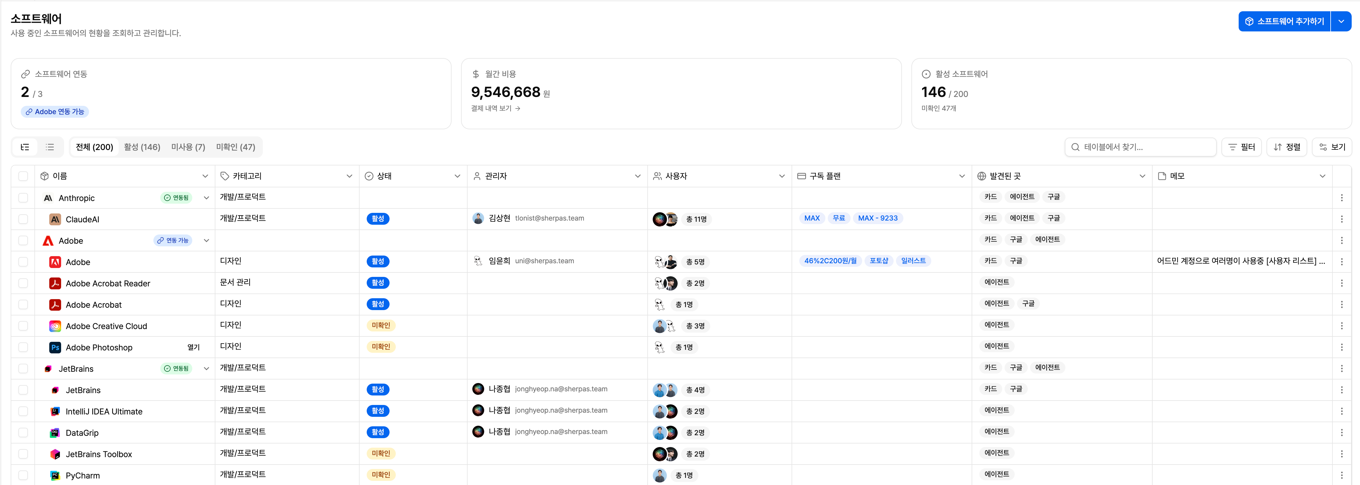The image size is (1360, 485).
Task: Open the 상태 column header dropdown
Action: click(457, 176)
